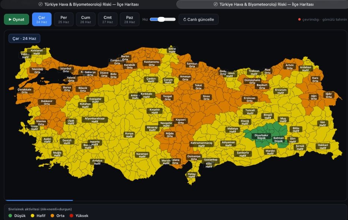This screenshot has height=220, width=348.
Task: Click the Karaman Hafif map label
Action: point(142,155)
